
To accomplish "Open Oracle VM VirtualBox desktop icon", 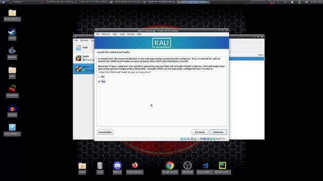I will [x=12, y=130].
